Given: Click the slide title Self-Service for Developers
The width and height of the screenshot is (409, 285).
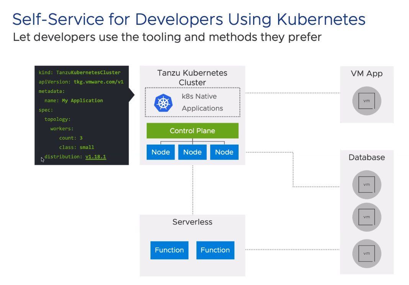Looking at the screenshot, I should click(189, 19).
